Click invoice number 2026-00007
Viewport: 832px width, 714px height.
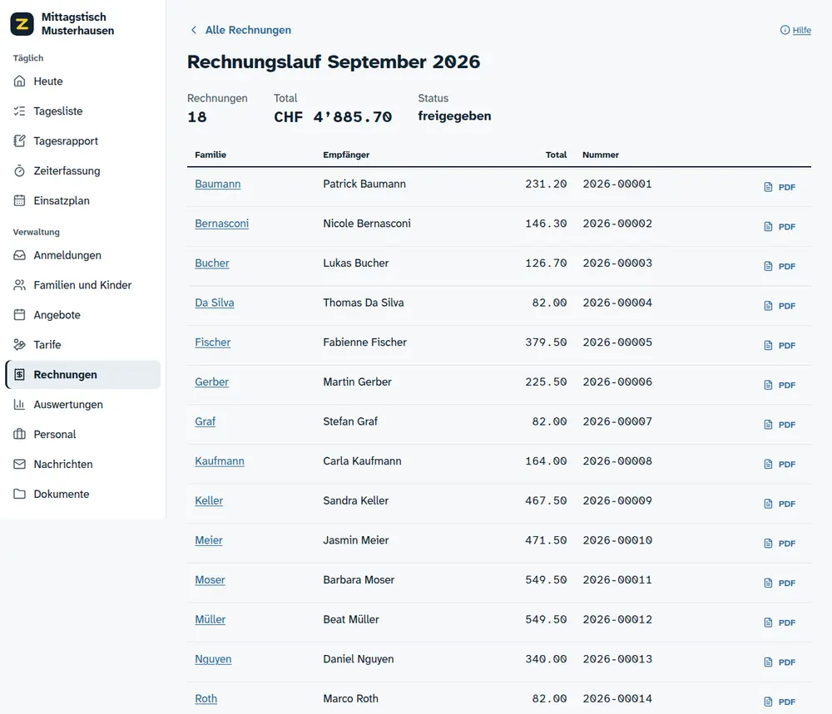[617, 421]
